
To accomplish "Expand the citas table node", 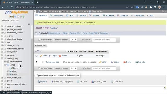I will click(8, 71).
